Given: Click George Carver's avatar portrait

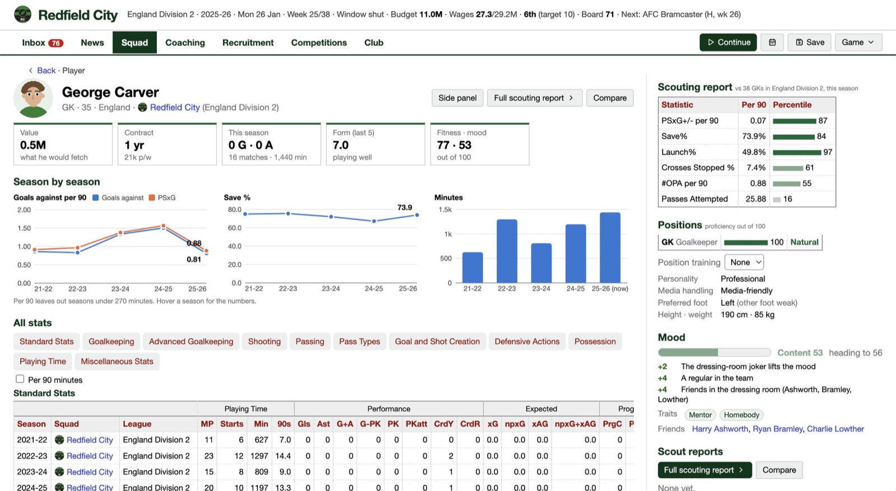Looking at the screenshot, I should pos(33,99).
